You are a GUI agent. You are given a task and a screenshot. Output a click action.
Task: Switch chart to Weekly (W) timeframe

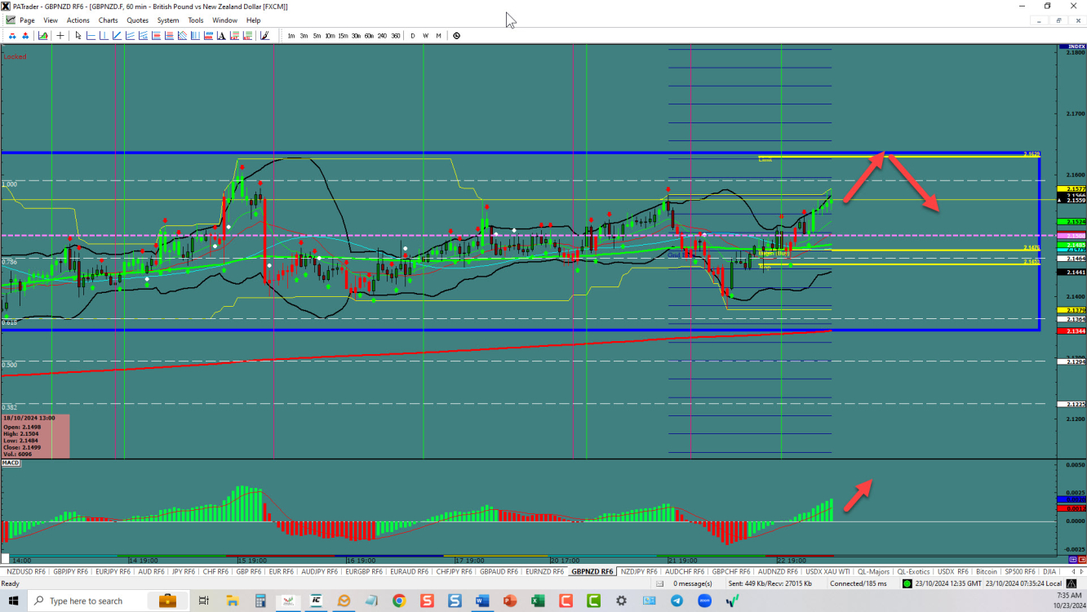coord(426,36)
